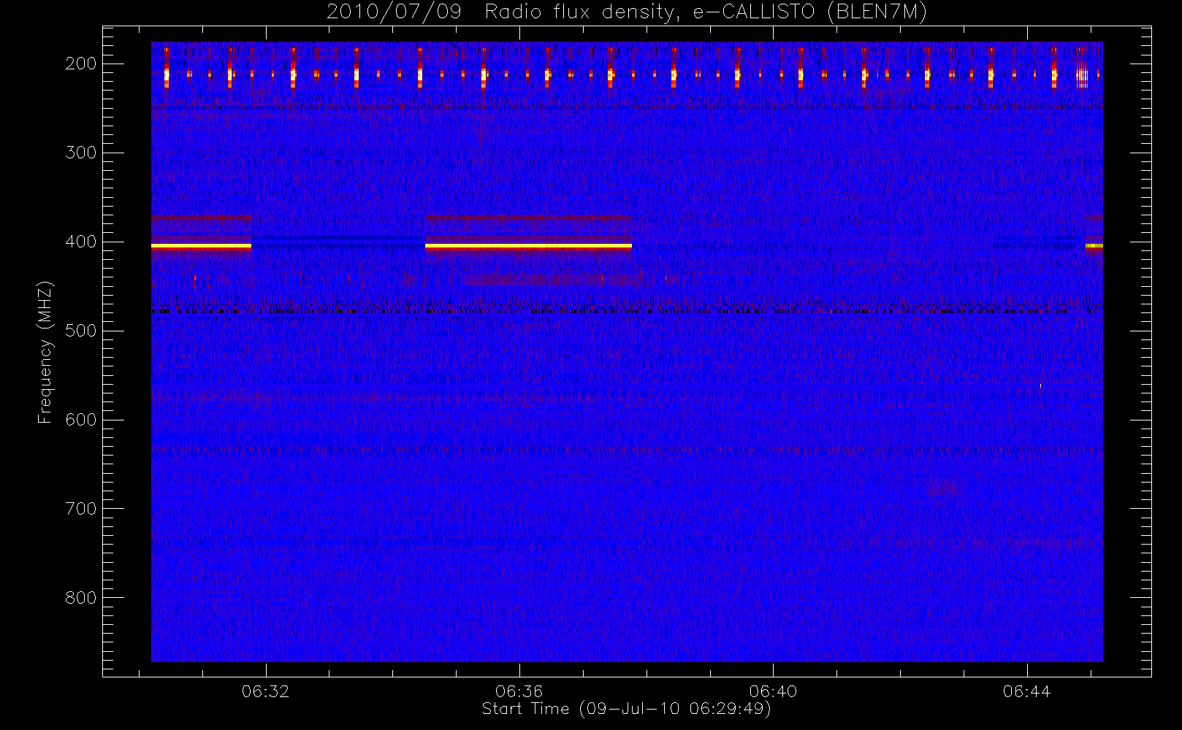Click the 400 frequency tick label
Screen dimensions: 1182x730
(x=81, y=242)
